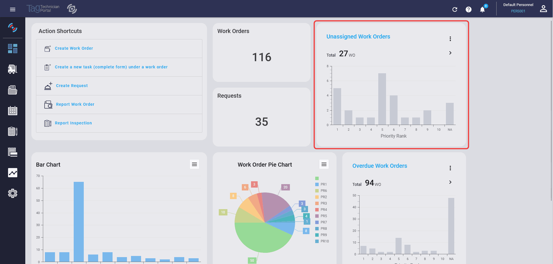
Task: Open the Bar Chart hamburger menu
Action: 194,164
